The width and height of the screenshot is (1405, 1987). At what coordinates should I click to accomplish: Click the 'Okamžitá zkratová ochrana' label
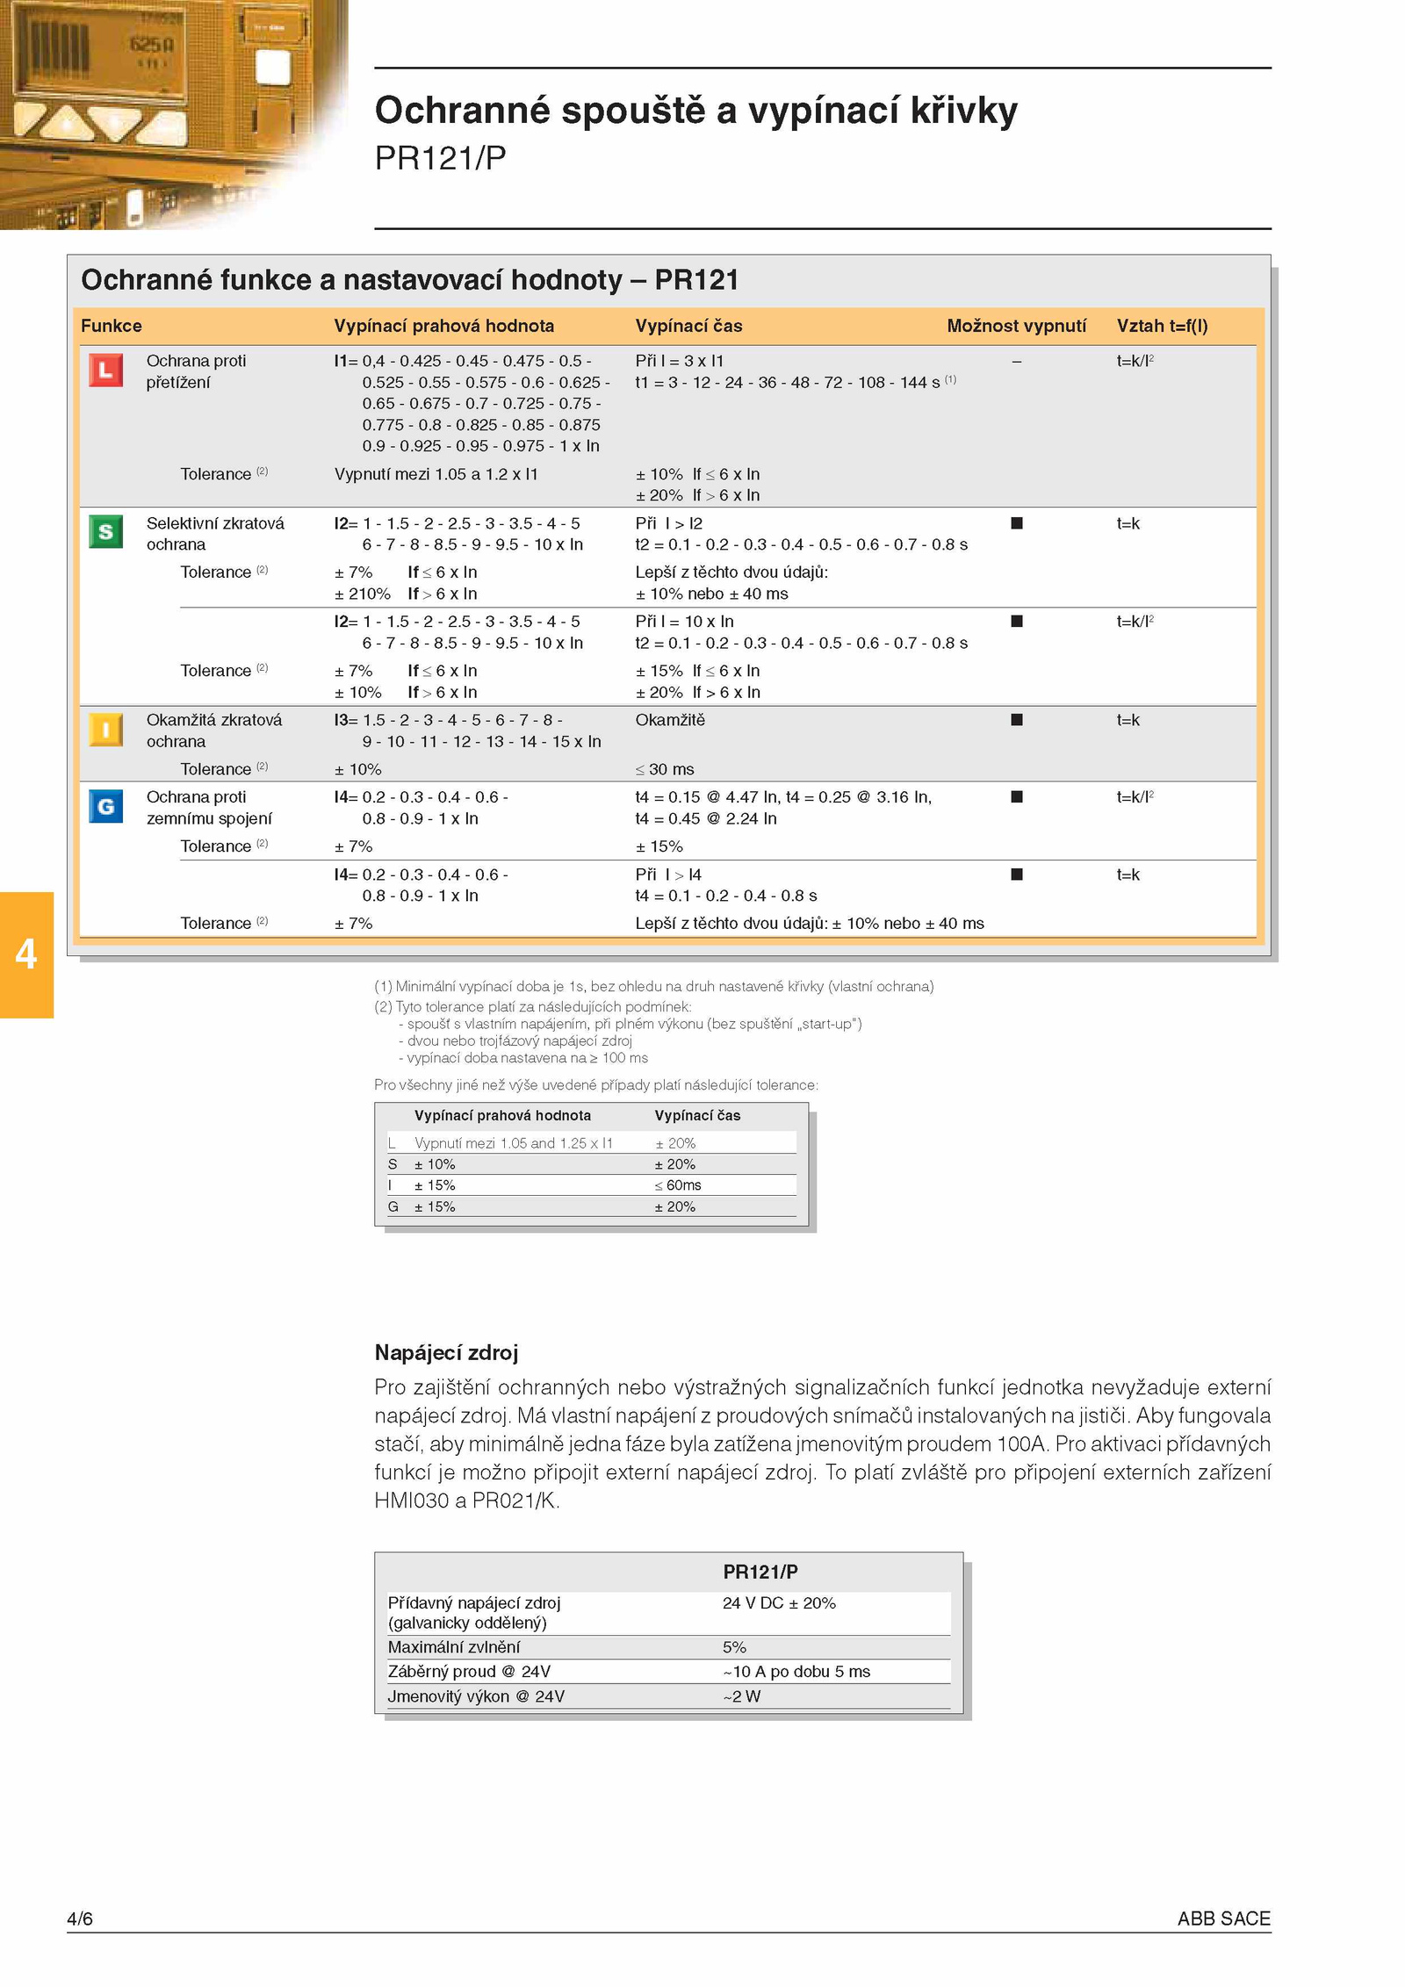pos(214,731)
